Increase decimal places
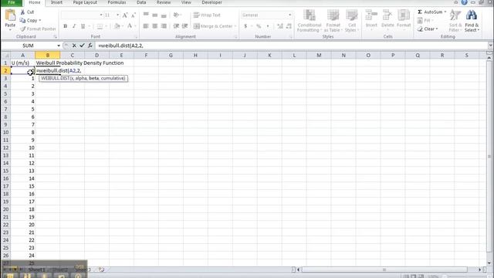The width and height of the screenshot is (494, 278). [x=280, y=26]
